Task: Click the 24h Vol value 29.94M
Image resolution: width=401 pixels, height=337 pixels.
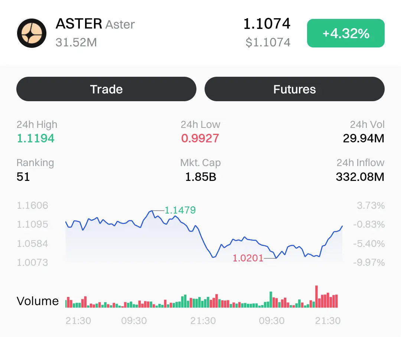Action: (x=363, y=138)
